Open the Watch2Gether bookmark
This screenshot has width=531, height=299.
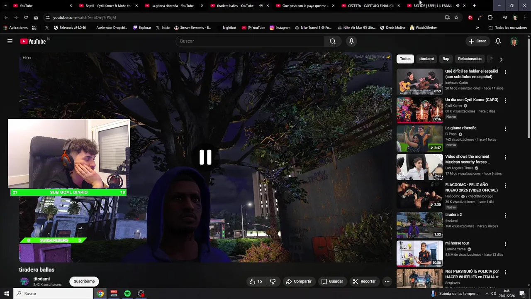(x=424, y=28)
